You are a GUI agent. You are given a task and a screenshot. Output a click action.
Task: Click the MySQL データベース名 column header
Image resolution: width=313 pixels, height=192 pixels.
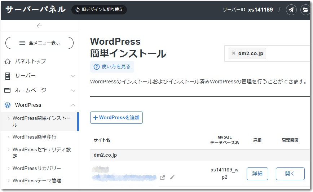(224, 140)
